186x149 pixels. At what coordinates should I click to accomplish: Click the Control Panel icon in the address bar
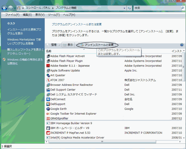[x=19, y=8]
